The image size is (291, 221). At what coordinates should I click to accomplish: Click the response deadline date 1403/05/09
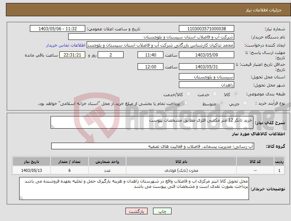point(207,55)
